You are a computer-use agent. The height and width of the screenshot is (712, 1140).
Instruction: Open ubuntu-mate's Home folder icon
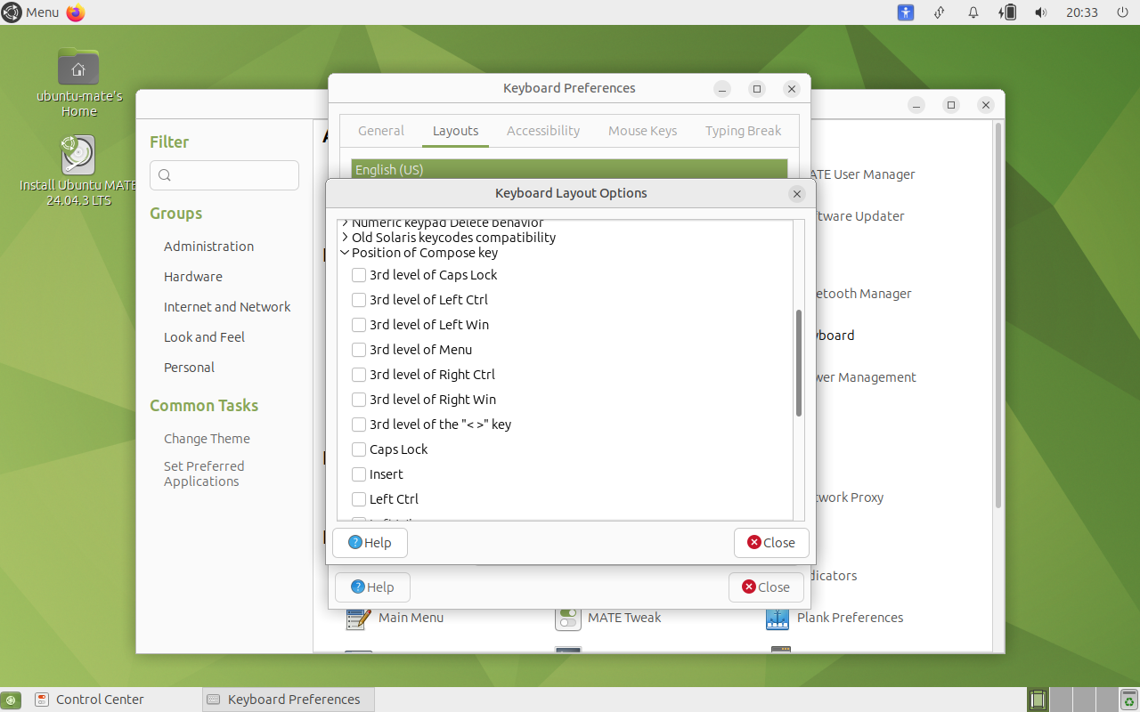coord(78,68)
